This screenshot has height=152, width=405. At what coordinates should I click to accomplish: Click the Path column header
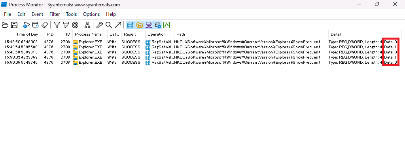[x=251, y=34]
